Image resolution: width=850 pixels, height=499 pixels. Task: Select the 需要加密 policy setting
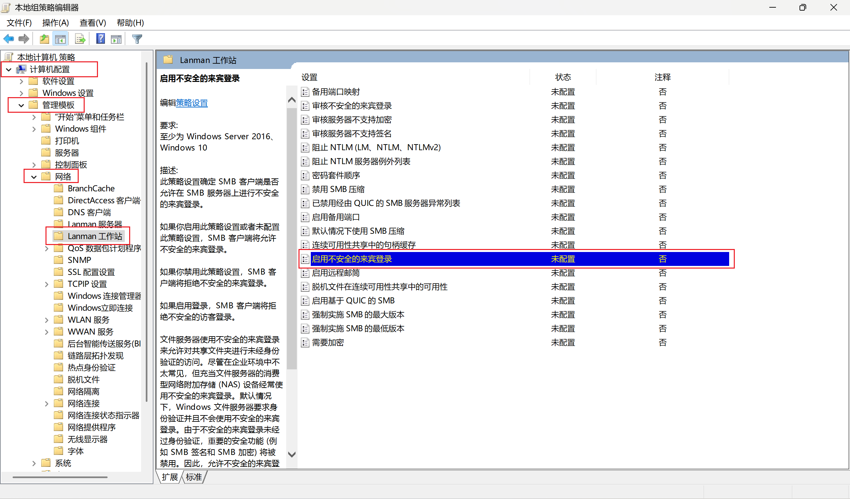(x=327, y=343)
